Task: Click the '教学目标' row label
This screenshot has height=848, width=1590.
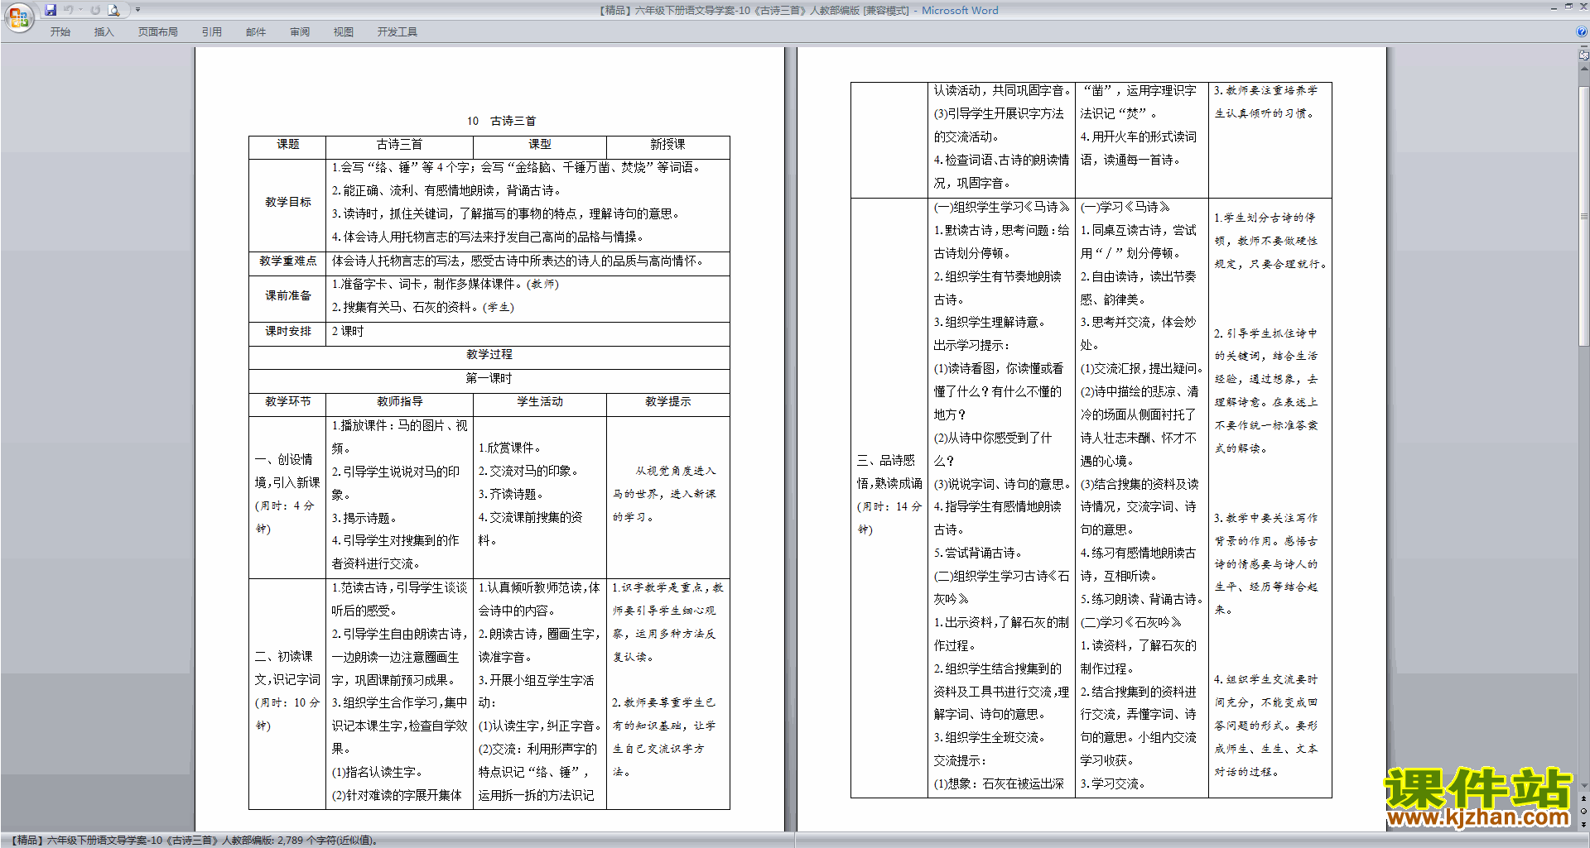Action: pyautogui.click(x=287, y=203)
